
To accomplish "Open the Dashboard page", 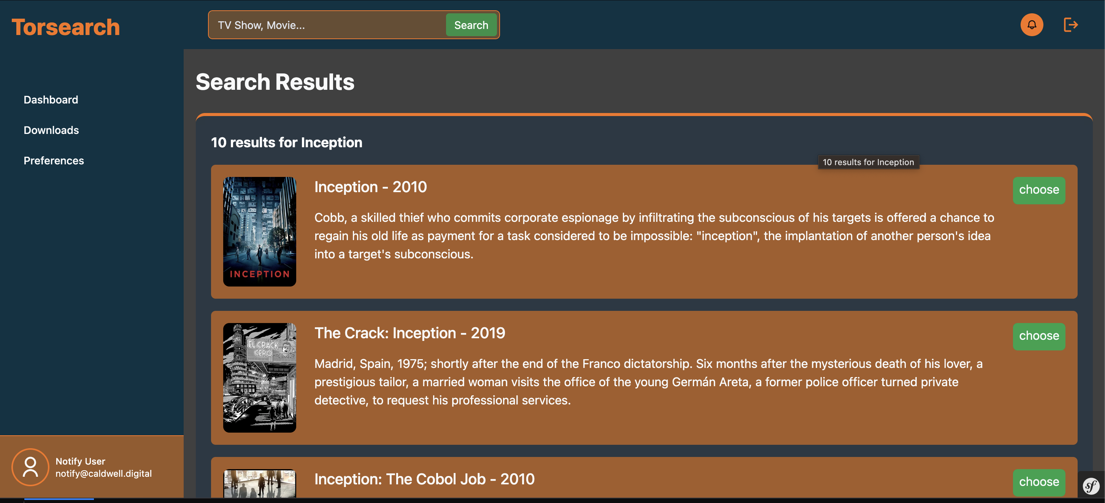I will [51, 100].
